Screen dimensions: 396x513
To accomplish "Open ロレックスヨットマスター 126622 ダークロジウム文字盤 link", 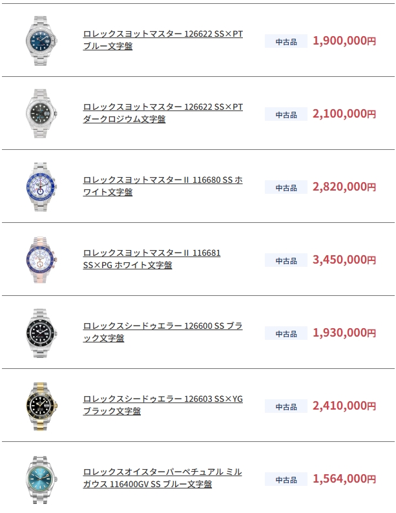I will pyautogui.click(x=163, y=113).
